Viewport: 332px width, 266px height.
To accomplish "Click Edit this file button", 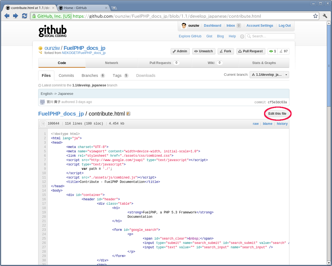I will (277, 114).
